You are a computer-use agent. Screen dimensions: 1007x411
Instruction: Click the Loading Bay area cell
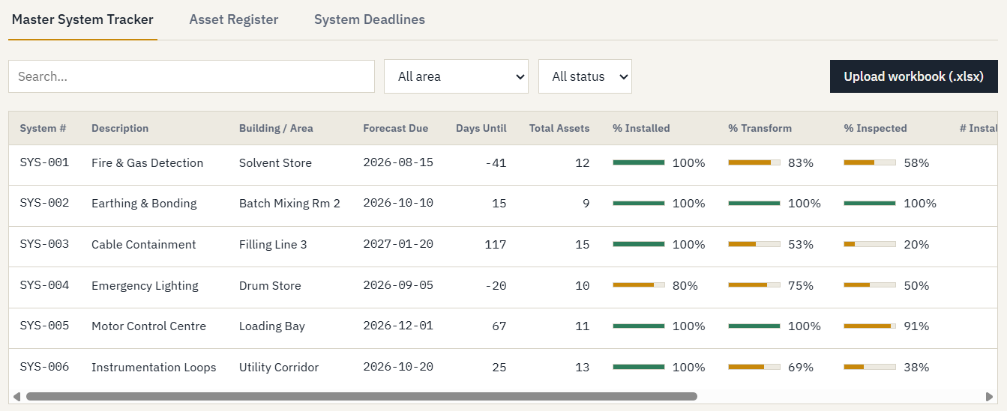point(272,326)
